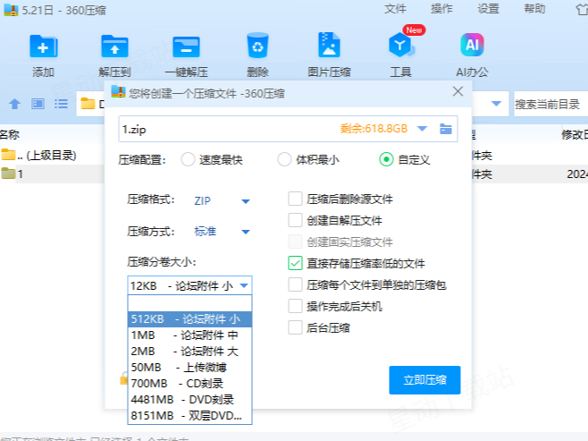Choose 2MB - 论坛附件 大 option
The height and width of the screenshot is (441, 588).
[189, 351]
